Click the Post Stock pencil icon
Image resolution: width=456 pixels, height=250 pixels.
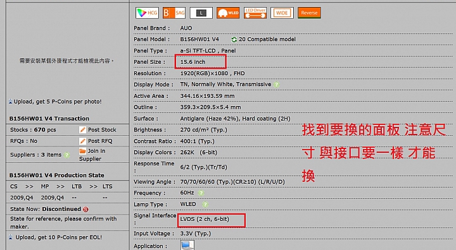tap(82, 129)
